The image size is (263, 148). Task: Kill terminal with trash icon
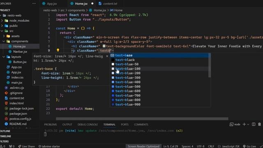coord(259,124)
